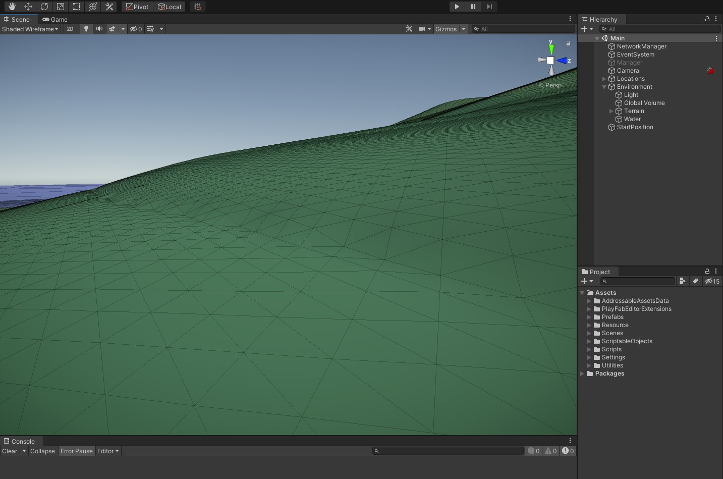Viewport: 723px width, 479px height.
Task: Open Scene view more options menu
Action: click(570, 19)
